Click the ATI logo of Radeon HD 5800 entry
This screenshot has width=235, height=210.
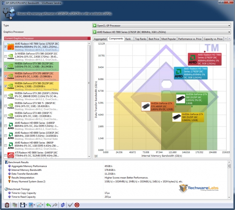11,155
